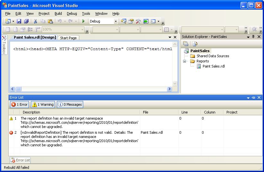Click the report ruler toolbar icon
Viewport: 264px width, 172px height.
(x=38, y=30)
